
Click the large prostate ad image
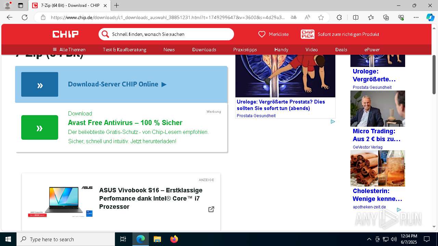[x=285, y=76]
